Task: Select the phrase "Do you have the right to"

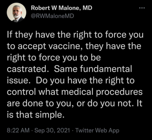Action: tap(85, 81)
